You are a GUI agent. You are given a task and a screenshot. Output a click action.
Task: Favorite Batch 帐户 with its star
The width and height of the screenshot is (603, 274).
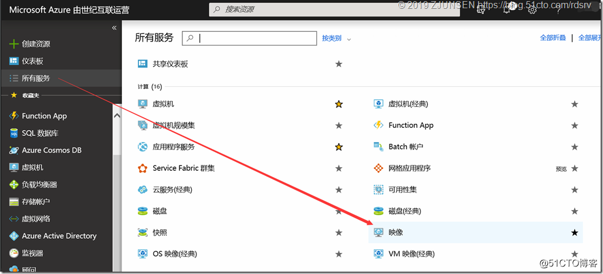pyautogui.click(x=574, y=147)
